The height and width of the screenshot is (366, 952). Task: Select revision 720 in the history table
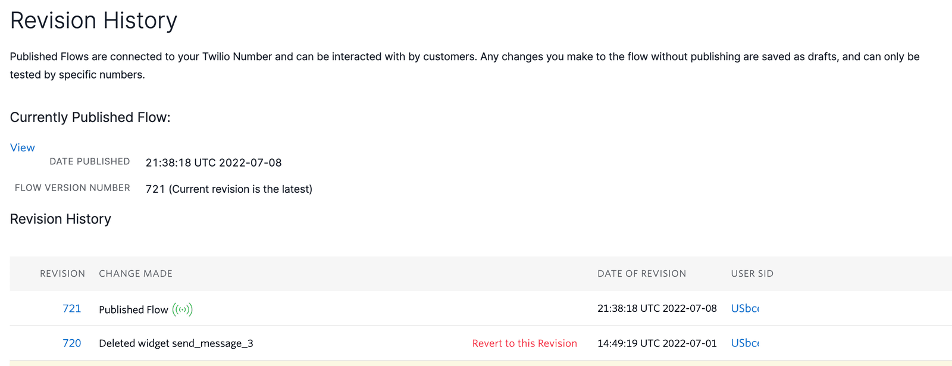72,343
